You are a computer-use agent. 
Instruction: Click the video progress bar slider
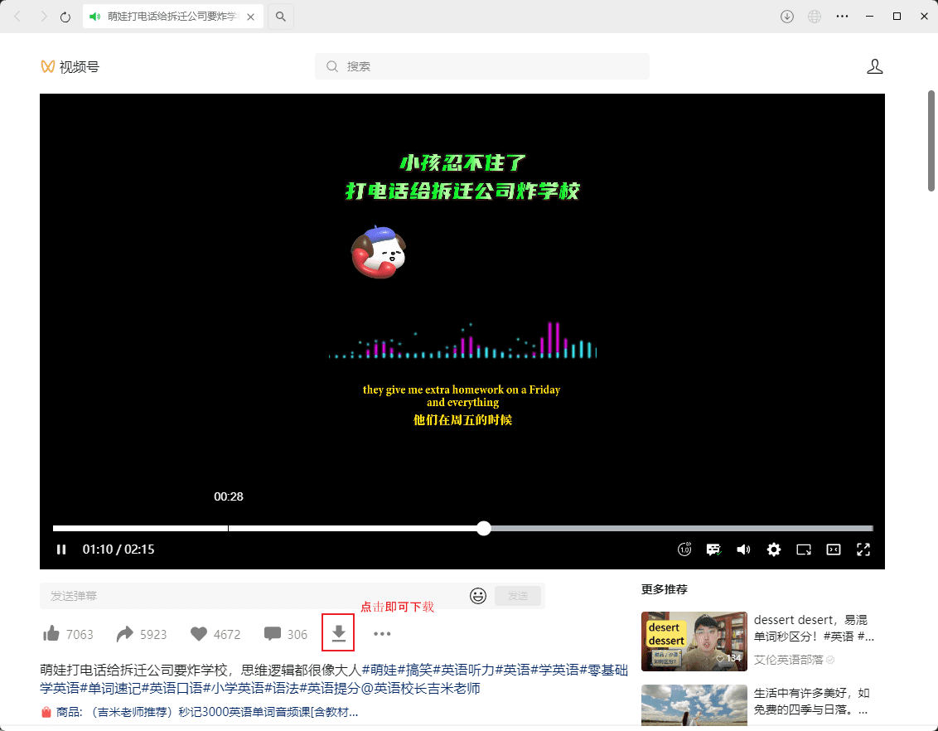483,528
